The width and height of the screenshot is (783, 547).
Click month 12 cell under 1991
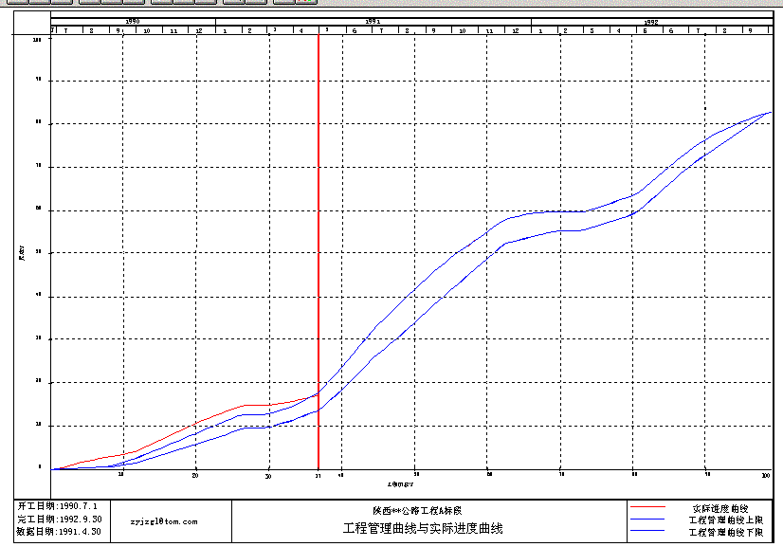[516, 30]
